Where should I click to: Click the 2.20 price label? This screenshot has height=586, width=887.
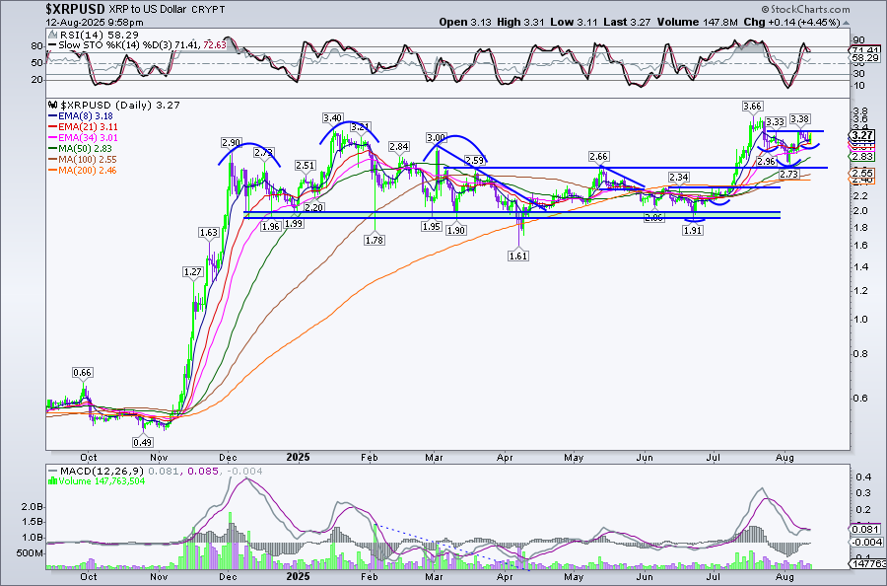point(313,208)
